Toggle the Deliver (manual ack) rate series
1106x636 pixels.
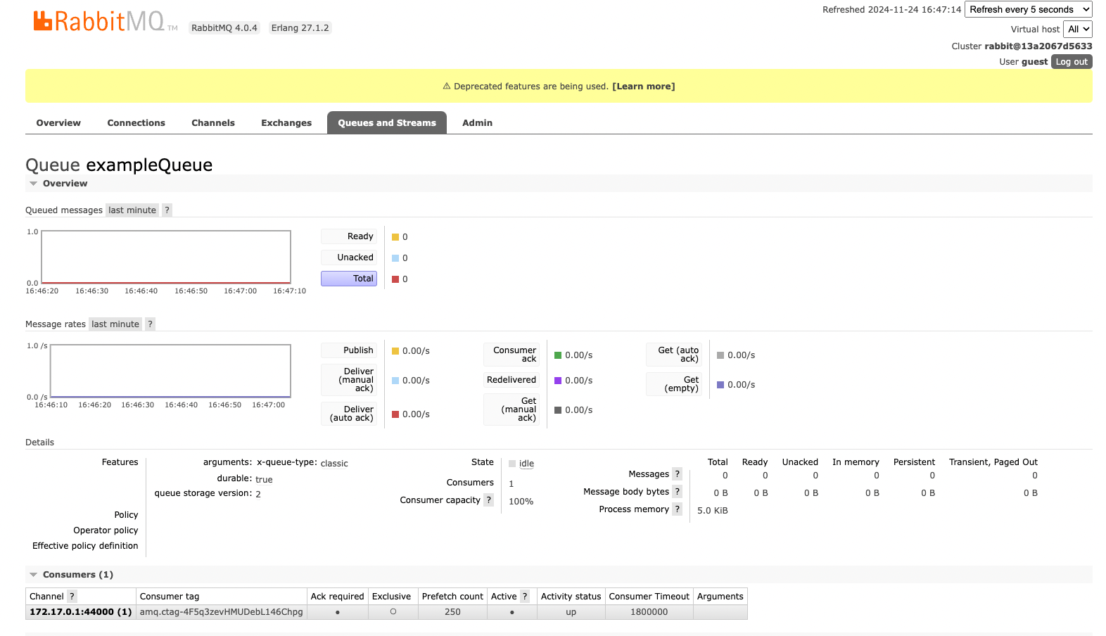click(349, 380)
